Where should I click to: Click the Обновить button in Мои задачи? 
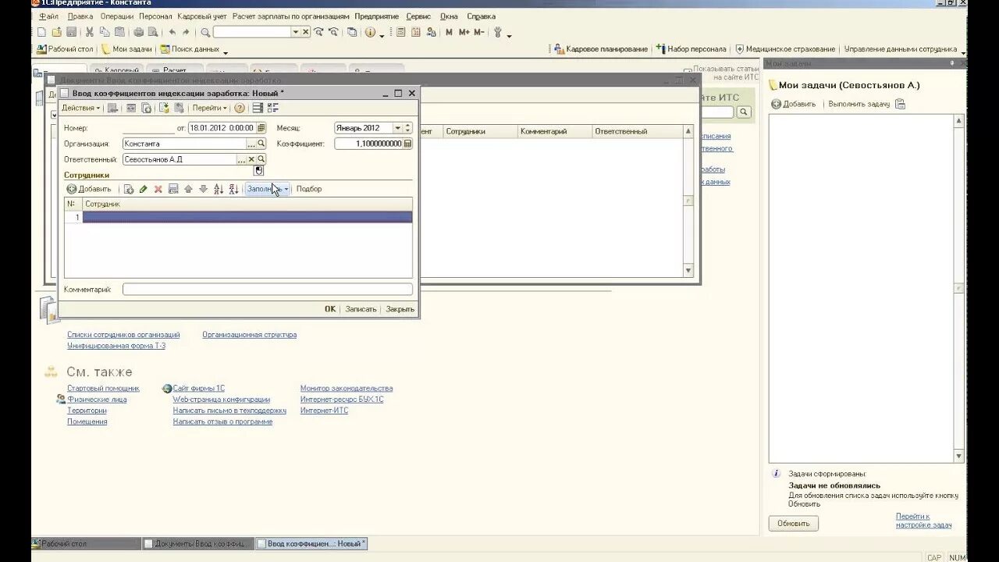[x=794, y=524]
